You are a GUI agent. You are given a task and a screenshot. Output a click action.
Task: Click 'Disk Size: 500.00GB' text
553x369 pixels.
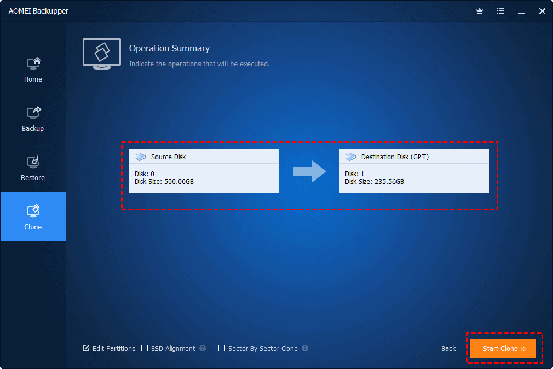pyautogui.click(x=164, y=182)
